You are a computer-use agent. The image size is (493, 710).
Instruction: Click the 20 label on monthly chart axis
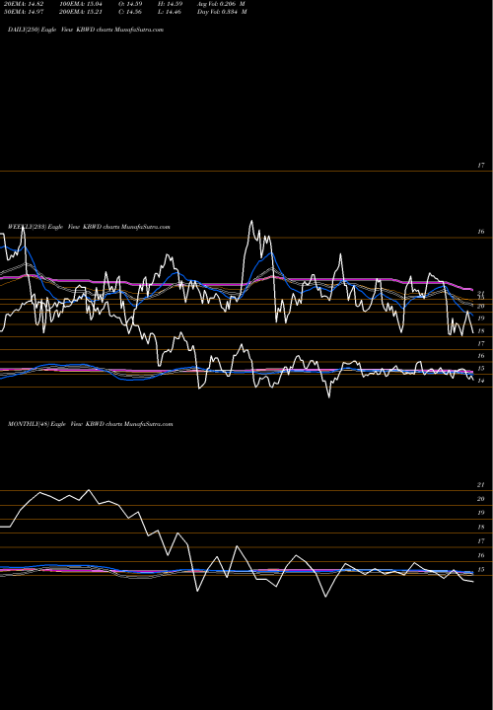click(481, 499)
